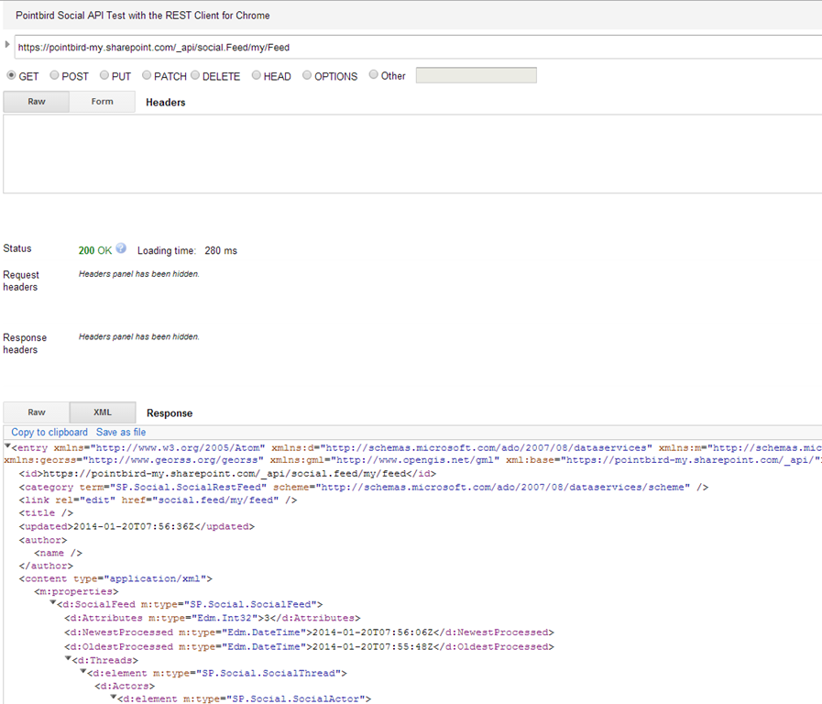Click the OldestProcessed value 2014-01-20T07:55:48Z
Viewport: 822px width, 704px height.
373,647
